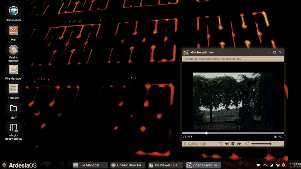The height and width of the screenshot is (169, 301).
Task: Switch to the Oneiric Browser taskbar item
Action: pos(128,165)
